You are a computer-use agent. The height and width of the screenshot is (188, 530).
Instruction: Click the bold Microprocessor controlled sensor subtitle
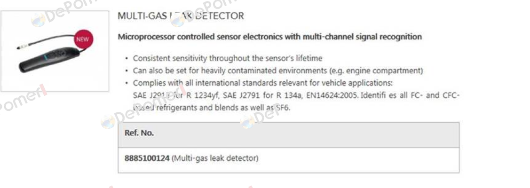click(270, 37)
